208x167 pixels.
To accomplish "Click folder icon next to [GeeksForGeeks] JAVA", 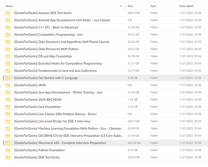I will pos(8,85).
